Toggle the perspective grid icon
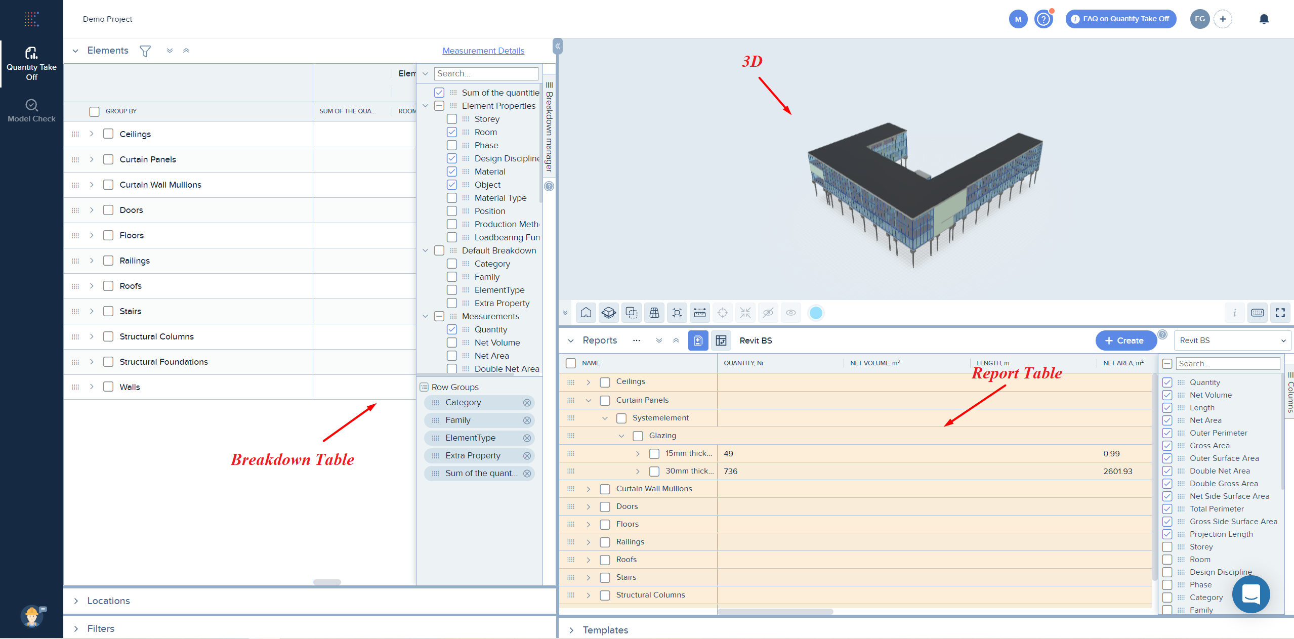 coord(654,313)
